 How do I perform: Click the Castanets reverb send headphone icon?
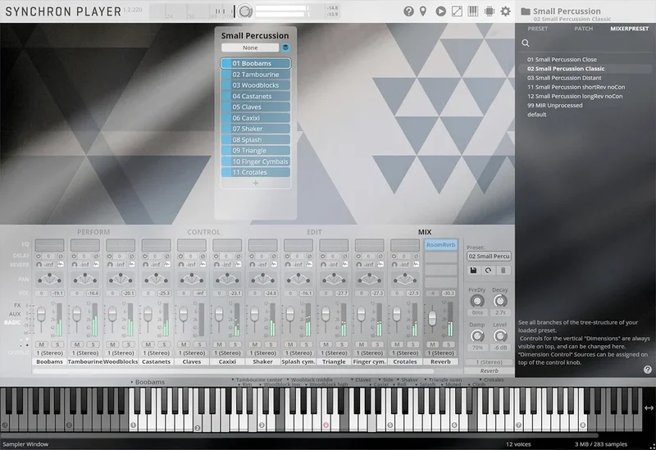pyautogui.click(x=146, y=264)
